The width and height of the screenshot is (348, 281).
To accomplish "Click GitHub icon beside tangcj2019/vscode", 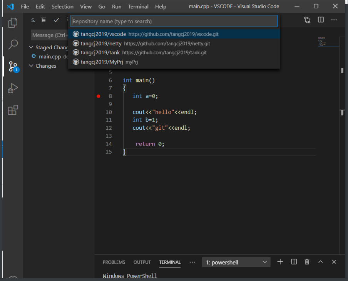I will click(x=76, y=34).
